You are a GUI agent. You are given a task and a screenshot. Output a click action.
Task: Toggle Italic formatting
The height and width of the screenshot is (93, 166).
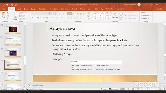(x=35, y=18)
